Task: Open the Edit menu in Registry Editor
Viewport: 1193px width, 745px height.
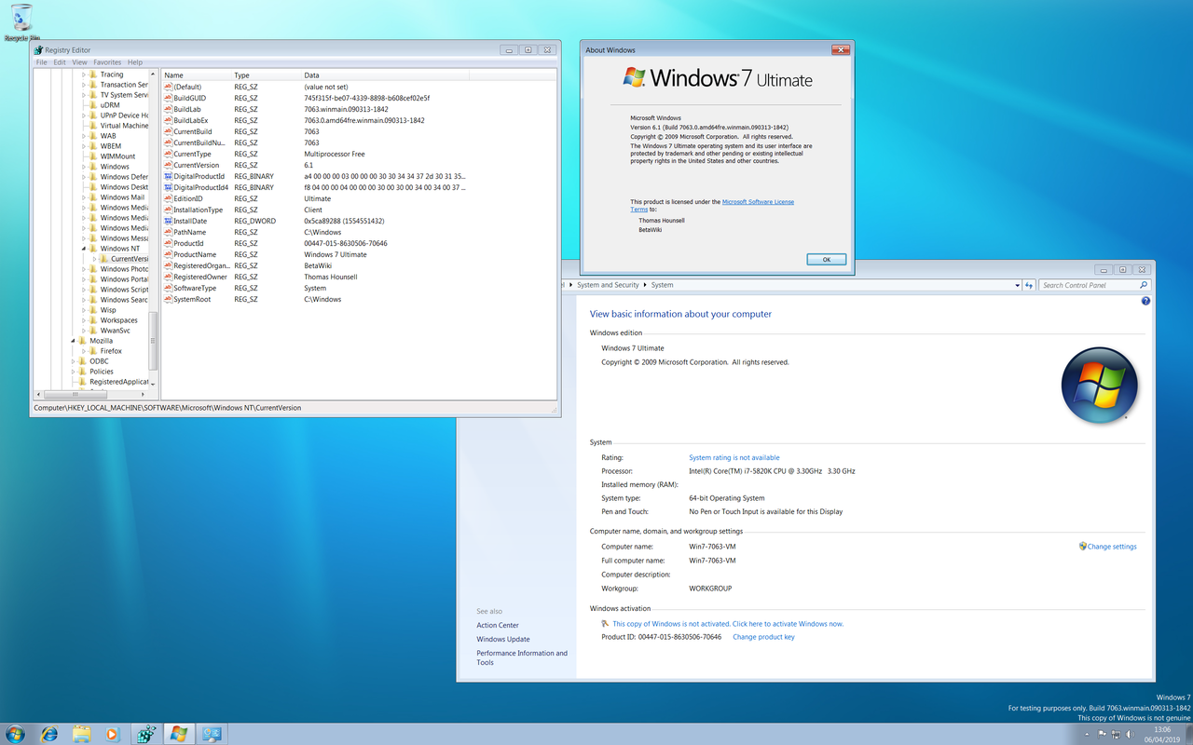Action: coord(60,62)
